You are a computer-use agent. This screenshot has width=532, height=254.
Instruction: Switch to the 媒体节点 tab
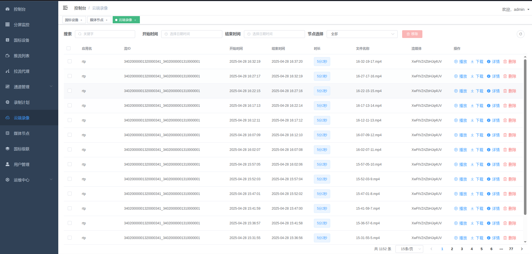[97, 20]
